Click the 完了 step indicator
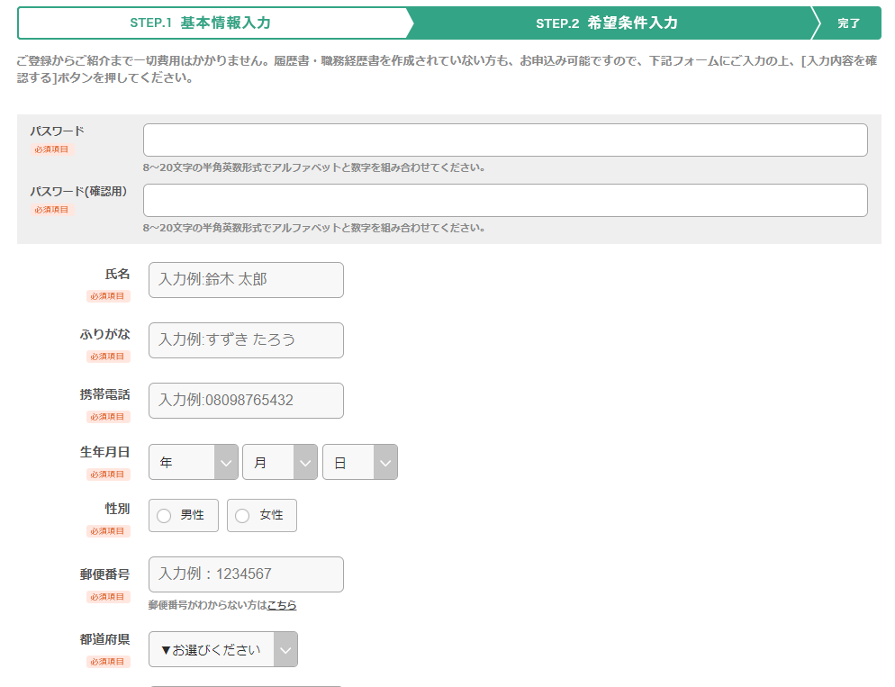The width and height of the screenshot is (895, 687). [x=852, y=23]
